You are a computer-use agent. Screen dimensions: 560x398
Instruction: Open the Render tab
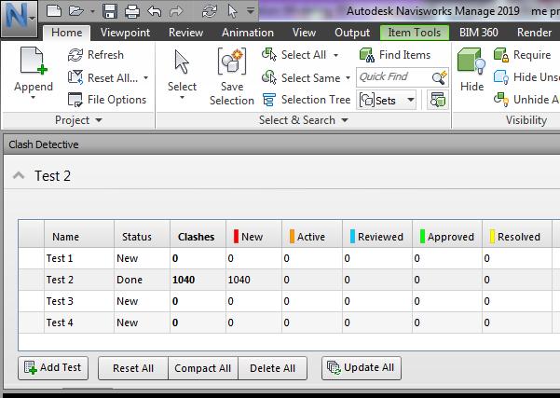click(534, 33)
